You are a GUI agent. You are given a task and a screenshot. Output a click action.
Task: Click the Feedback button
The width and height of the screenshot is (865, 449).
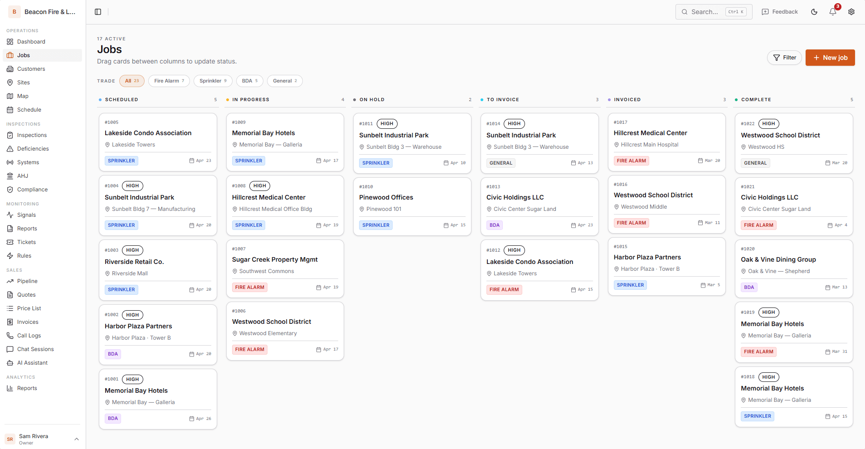coord(780,12)
